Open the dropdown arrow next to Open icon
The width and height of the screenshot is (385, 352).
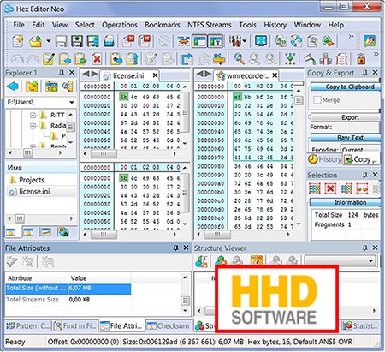[x=49, y=41]
